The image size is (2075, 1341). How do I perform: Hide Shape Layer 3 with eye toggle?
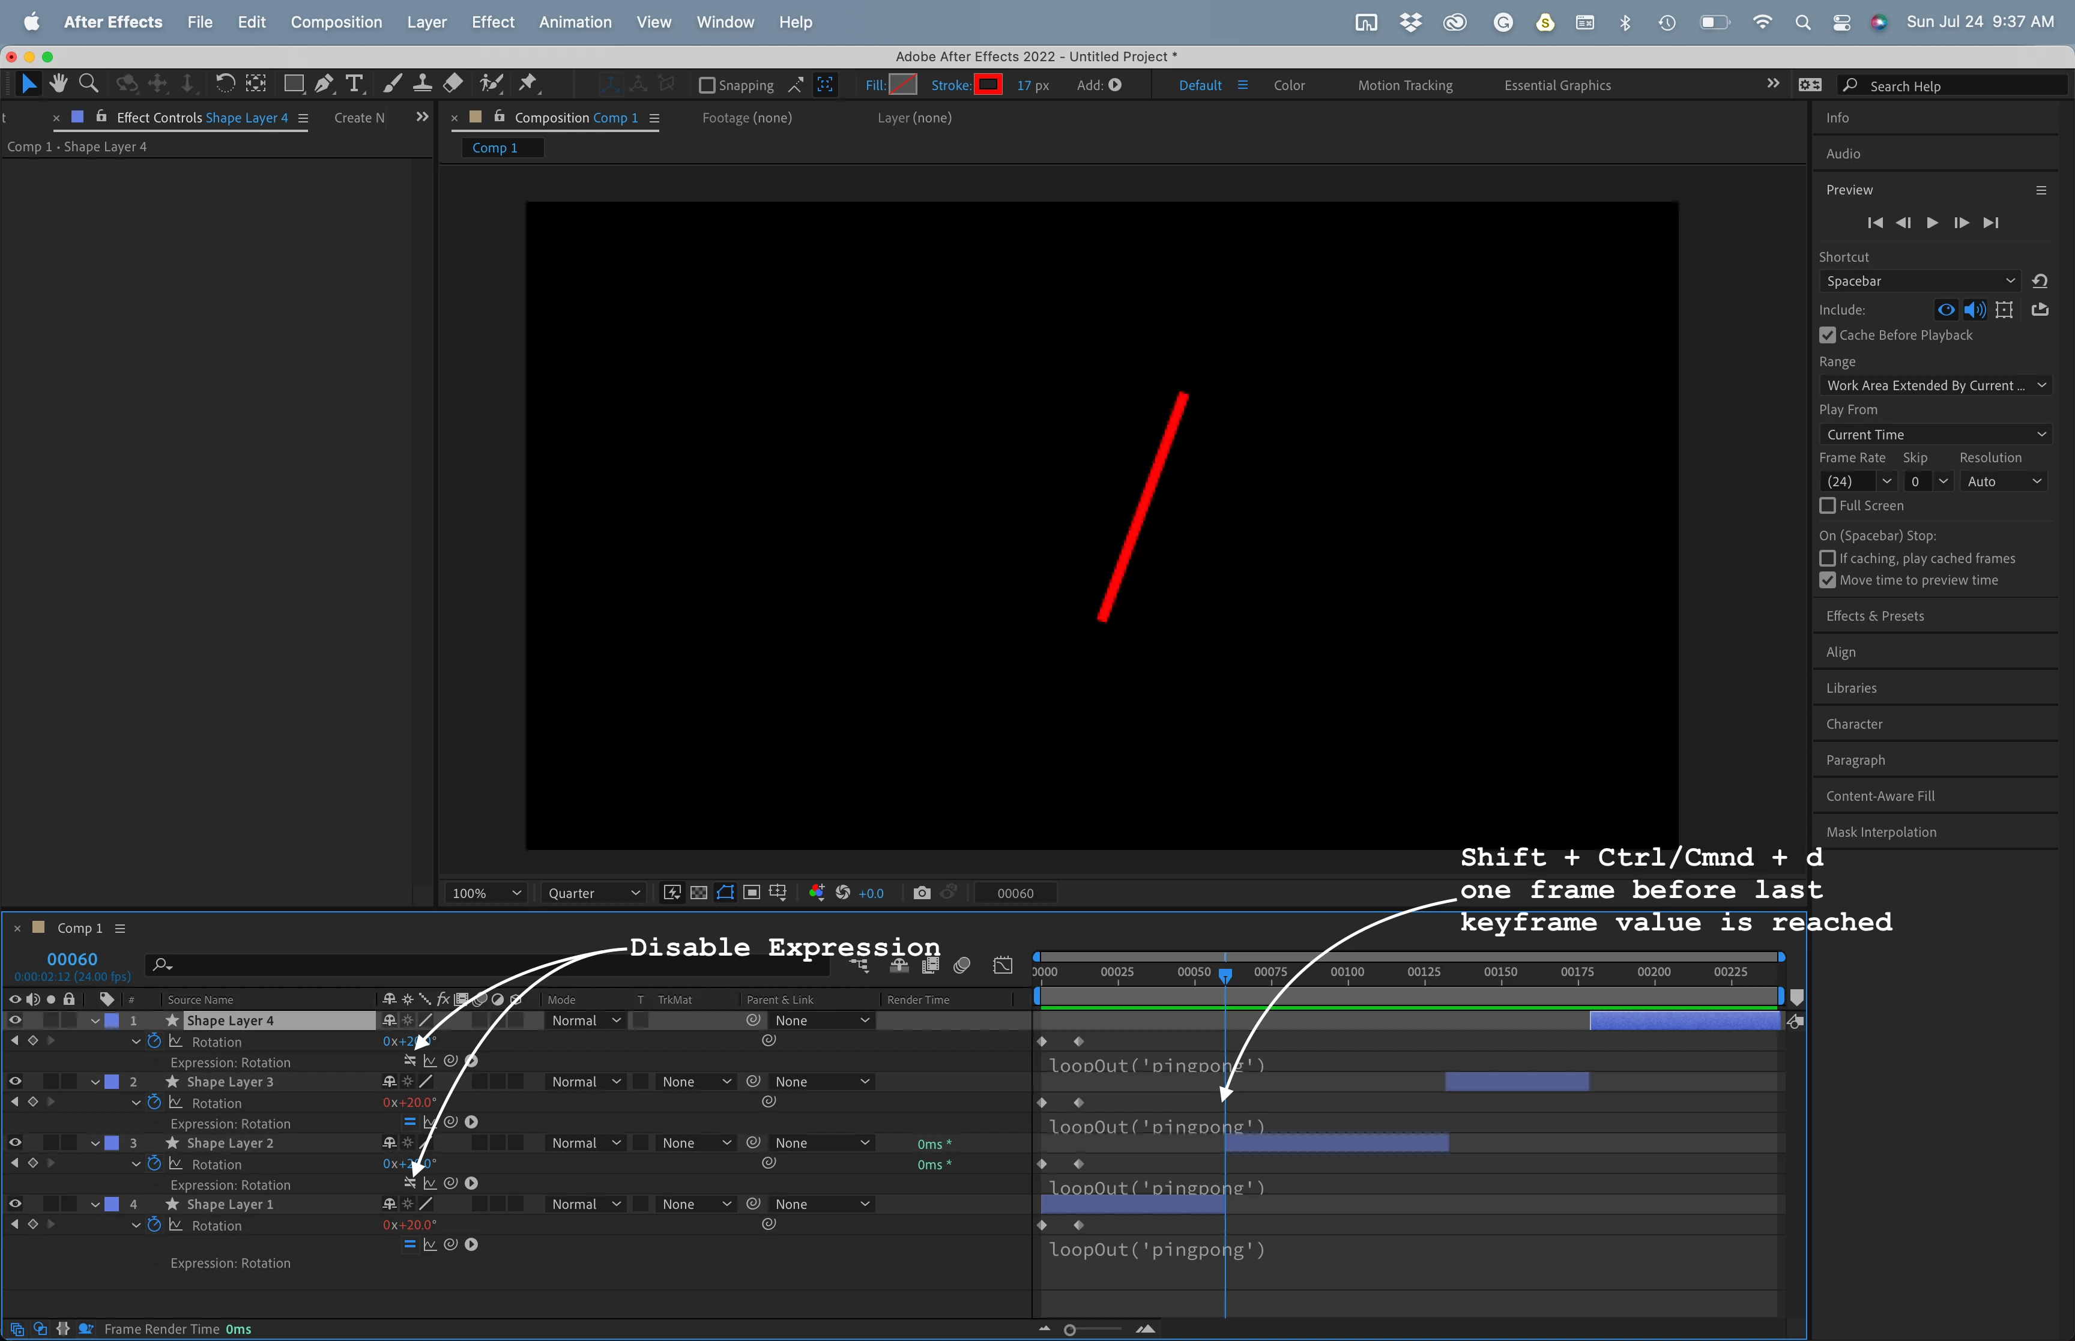pos(15,1082)
